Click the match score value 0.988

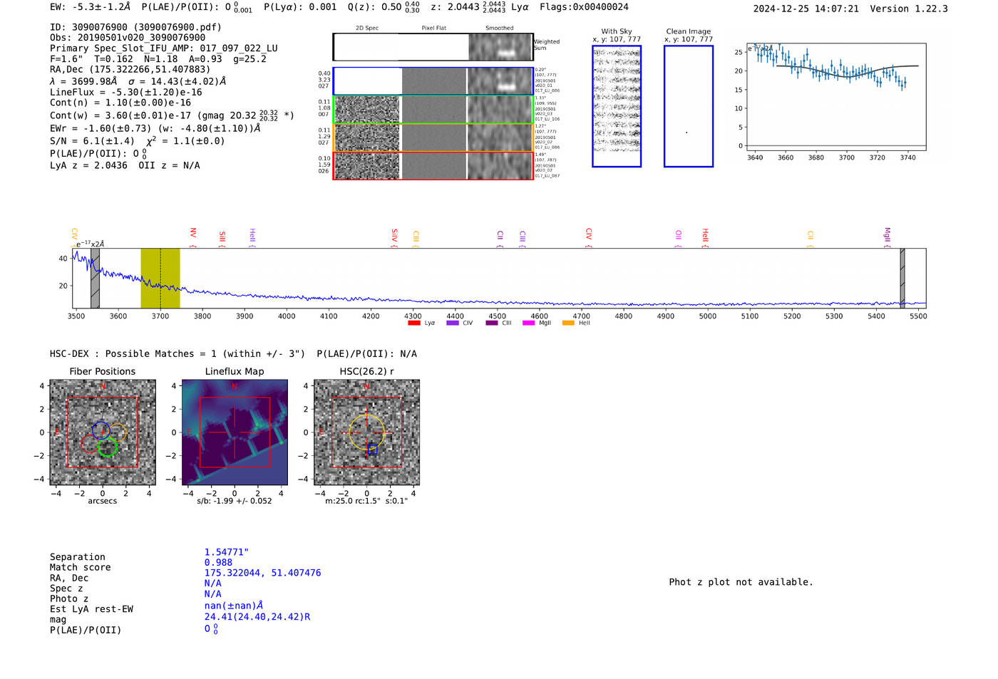click(218, 563)
